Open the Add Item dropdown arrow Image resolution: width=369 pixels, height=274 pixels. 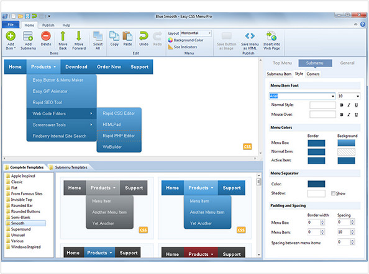[x=15, y=48]
